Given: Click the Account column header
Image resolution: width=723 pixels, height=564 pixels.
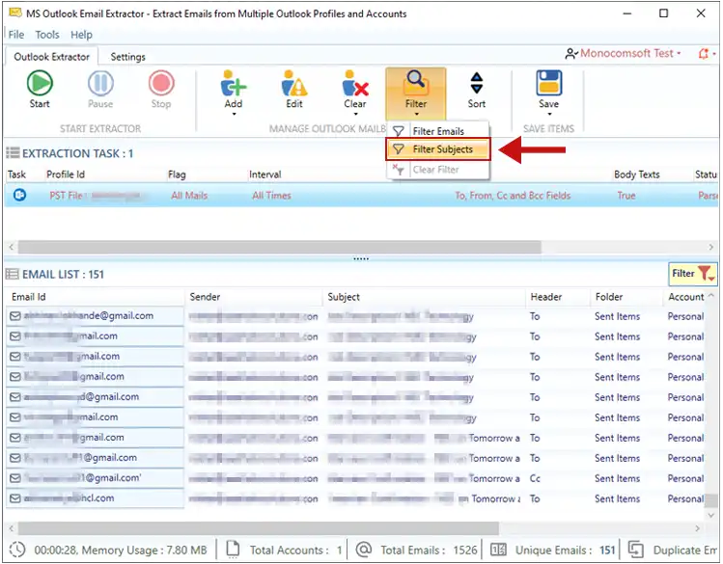Looking at the screenshot, I should (686, 297).
